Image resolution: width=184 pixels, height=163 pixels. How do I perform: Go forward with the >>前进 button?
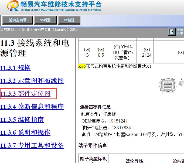69,20
